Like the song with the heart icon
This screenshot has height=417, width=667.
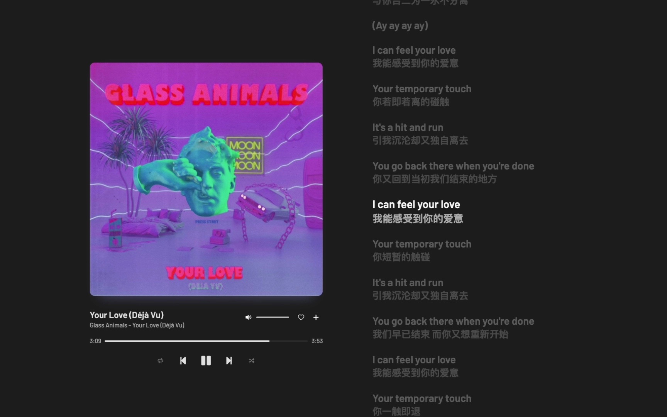coord(301,317)
